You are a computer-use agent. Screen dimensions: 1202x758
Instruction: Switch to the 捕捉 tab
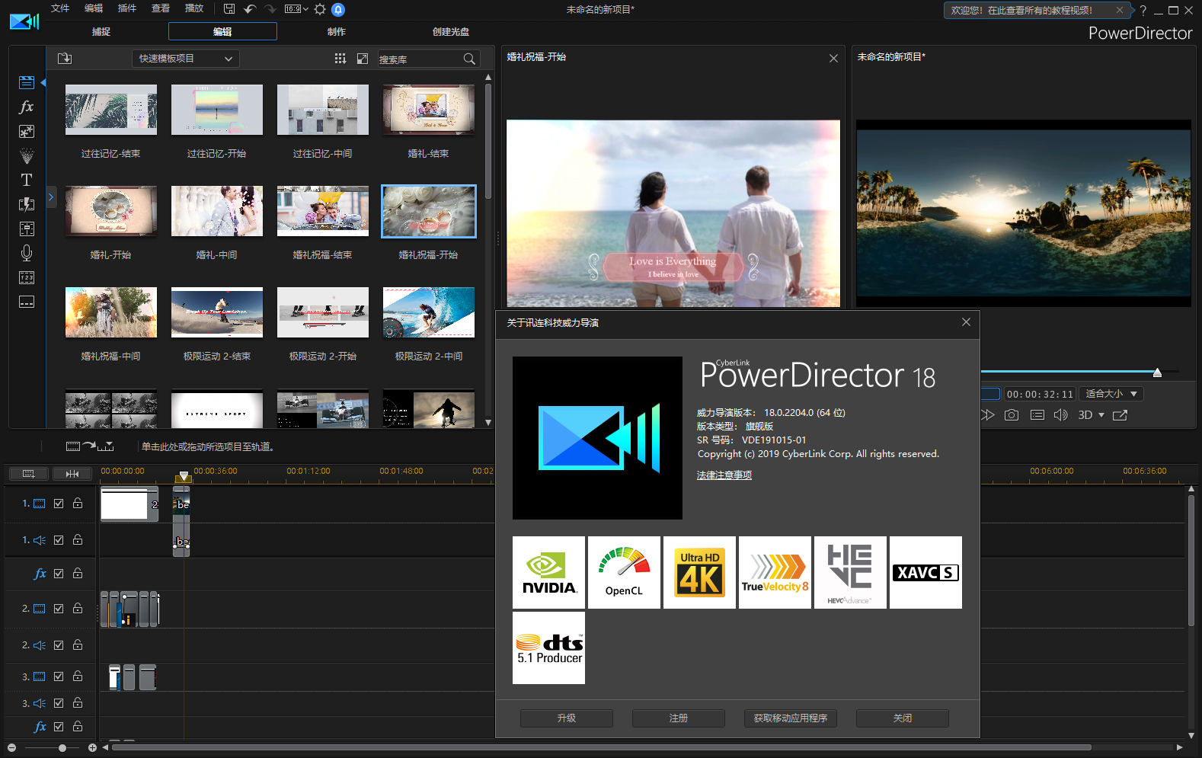tap(101, 32)
